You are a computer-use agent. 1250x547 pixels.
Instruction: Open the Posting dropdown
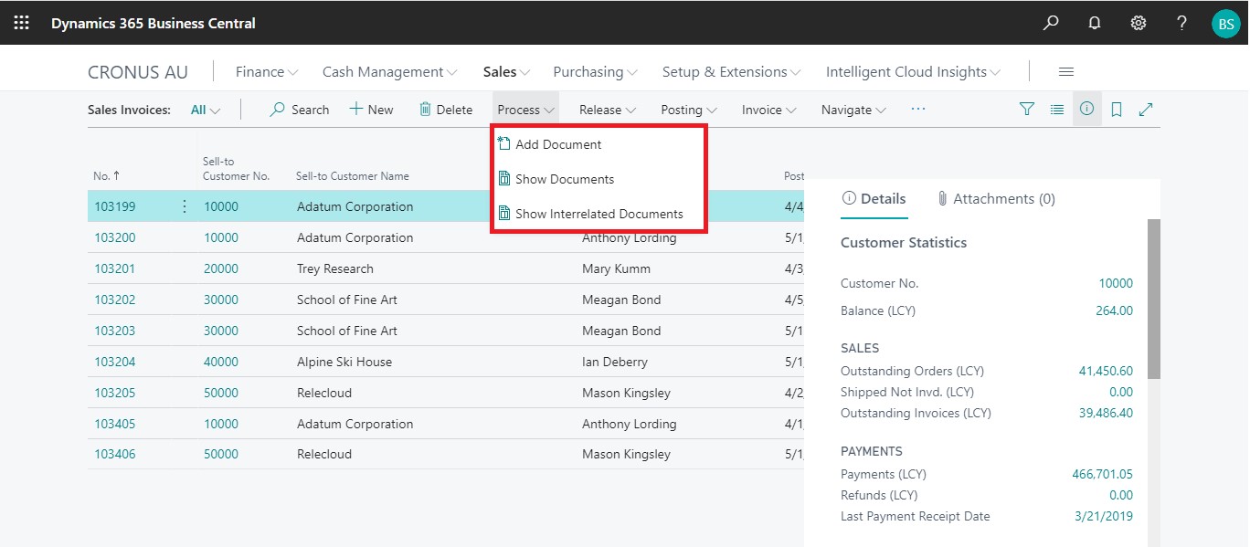(x=688, y=110)
